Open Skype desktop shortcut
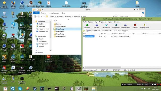Image resolution: width=161 pixels, height=91 pixels. (13, 26)
